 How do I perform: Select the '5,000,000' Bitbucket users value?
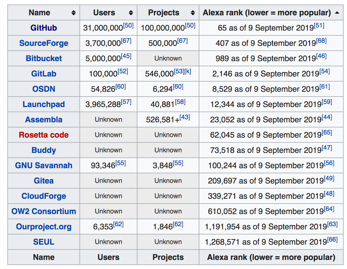pos(103,59)
